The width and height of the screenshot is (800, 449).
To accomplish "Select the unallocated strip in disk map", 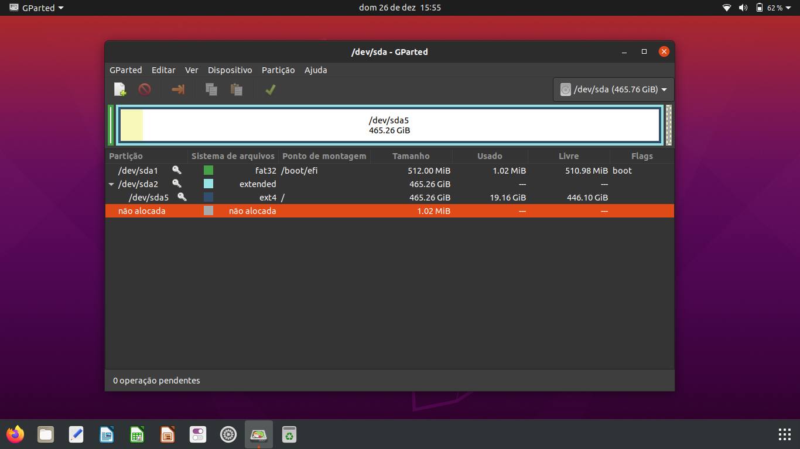I will tap(669, 125).
